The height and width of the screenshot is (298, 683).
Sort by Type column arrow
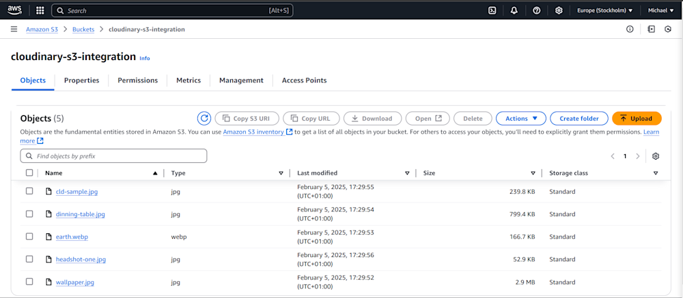point(281,173)
